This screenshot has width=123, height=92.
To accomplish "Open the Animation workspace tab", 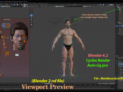I will click(25, 3).
